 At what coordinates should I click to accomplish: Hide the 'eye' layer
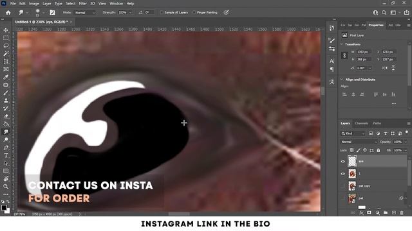coord(342,161)
